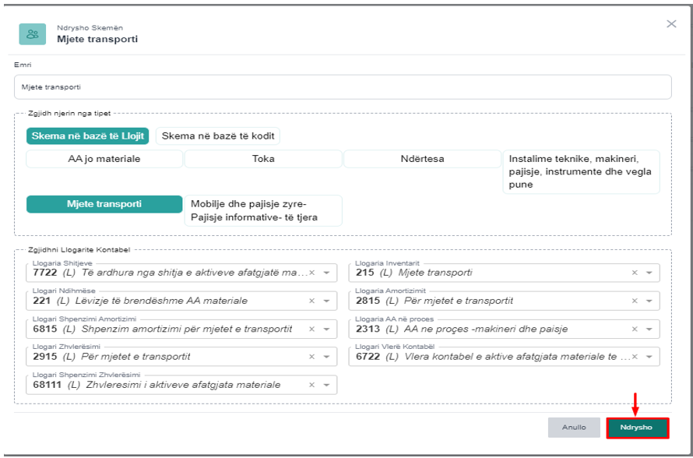Viewport: 693px width, 458px height.
Task: Switch to Skema në bazë të kodit
Action: (x=217, y=136)
